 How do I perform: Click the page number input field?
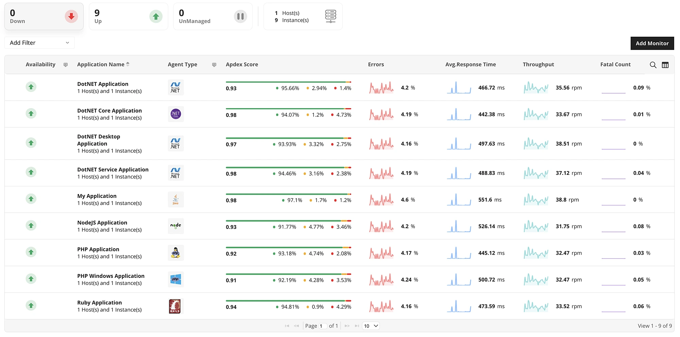pyautogui.click(x=322, y=326)
